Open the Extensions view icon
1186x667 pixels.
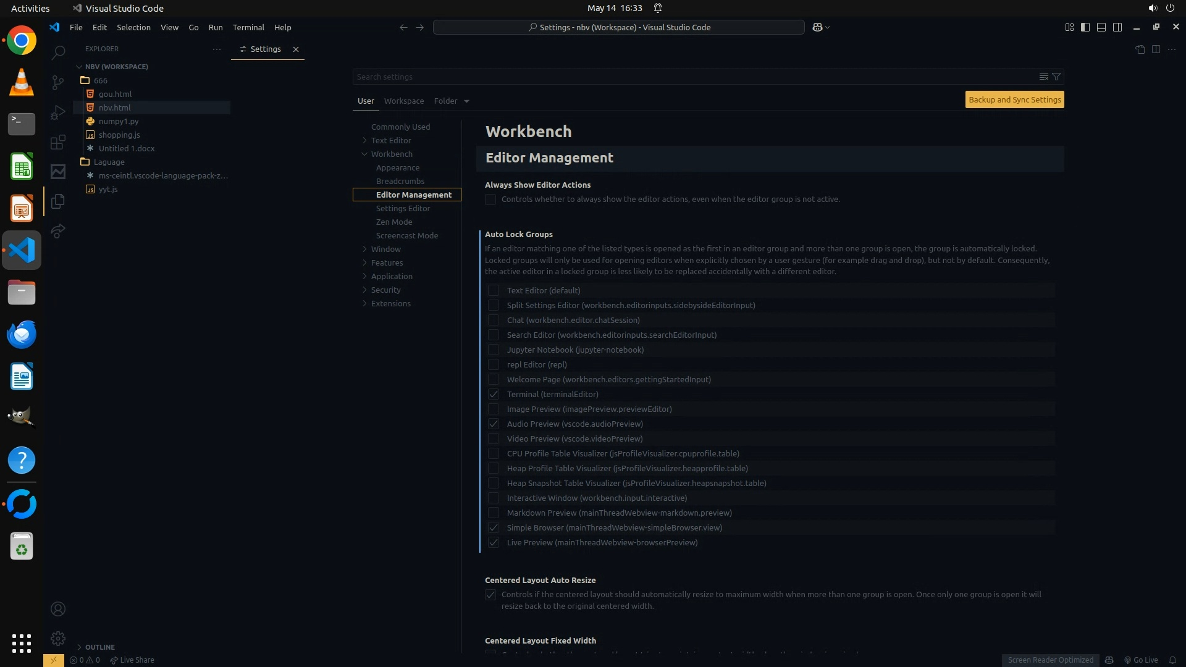pyautogui.click(x=58, y=143)
